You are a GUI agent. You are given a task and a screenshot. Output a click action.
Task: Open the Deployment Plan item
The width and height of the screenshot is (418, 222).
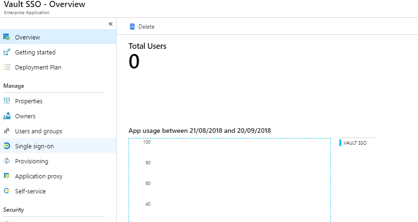pyautogui.click(x=58, y=67)
